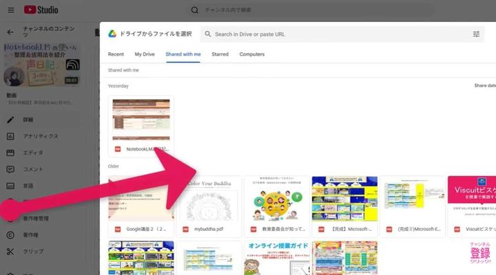Click the channel search magnifier icon

coord(195,10)
